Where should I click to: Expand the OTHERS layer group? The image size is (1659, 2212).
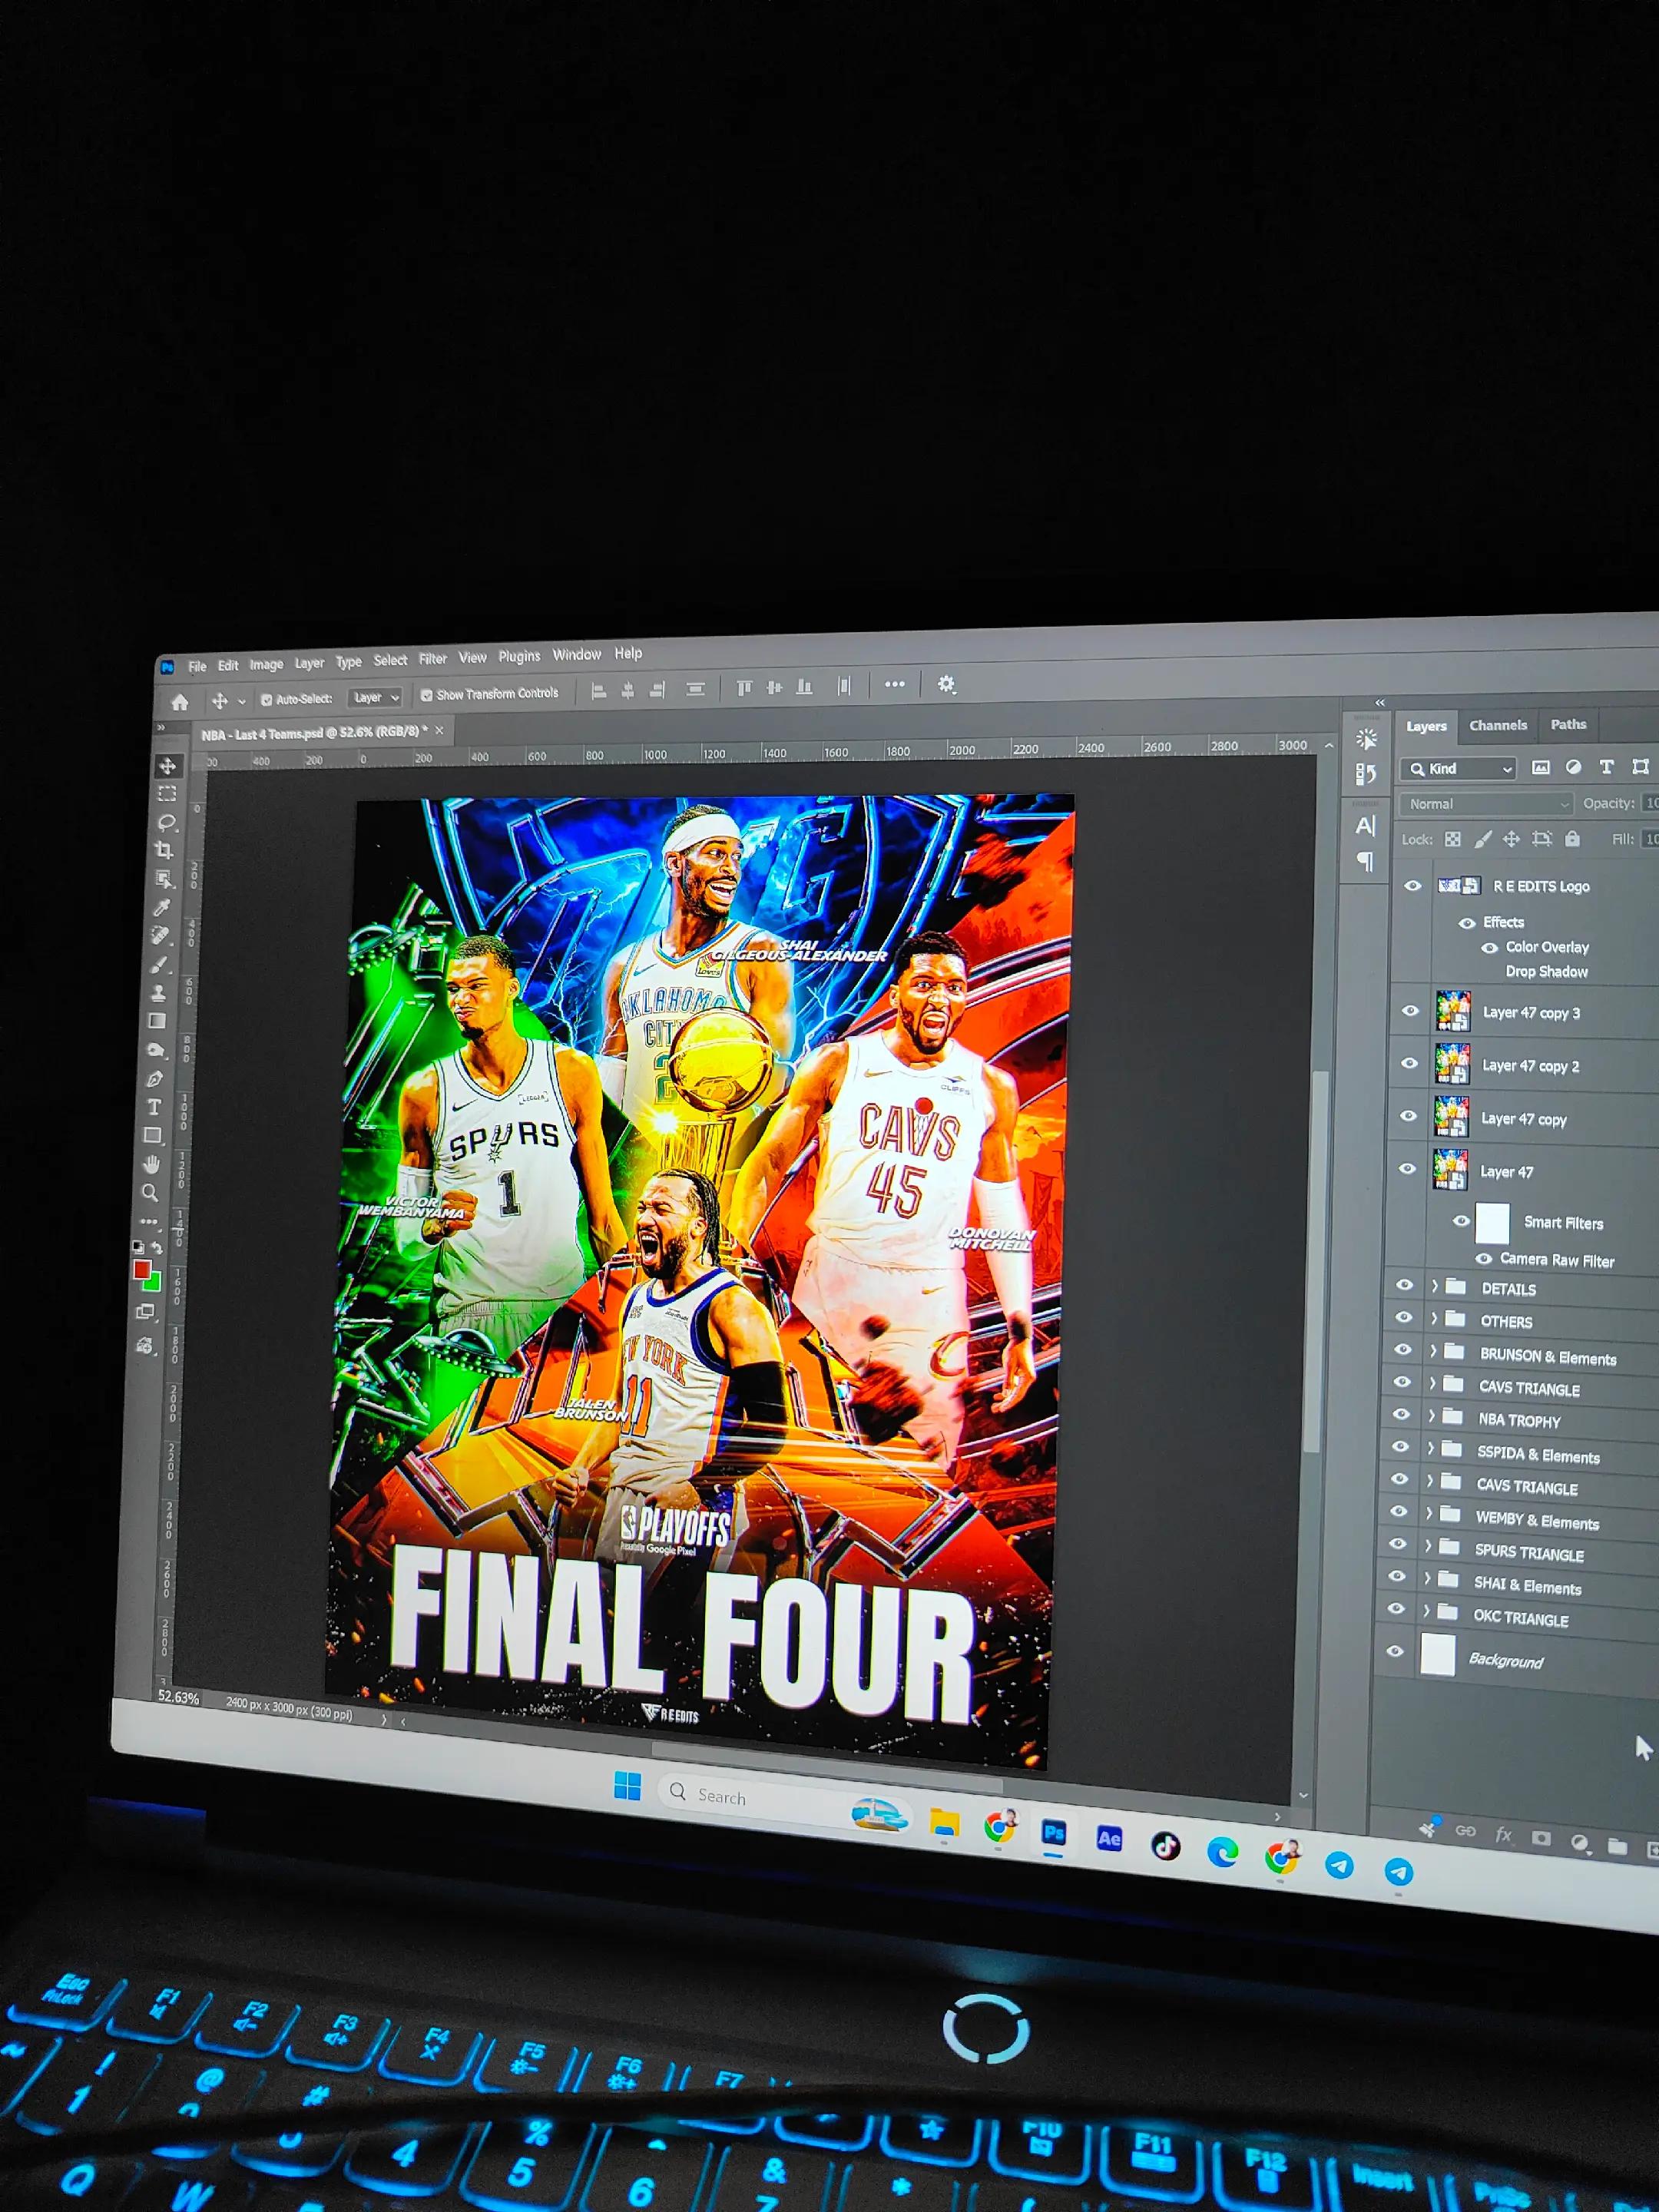click(x=1434, y=1319)
